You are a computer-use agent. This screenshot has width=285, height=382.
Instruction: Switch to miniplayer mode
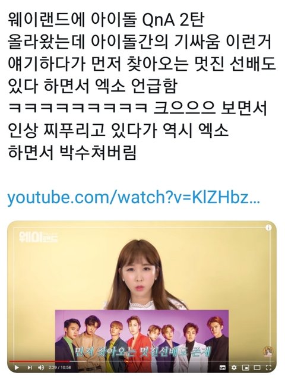245,367
